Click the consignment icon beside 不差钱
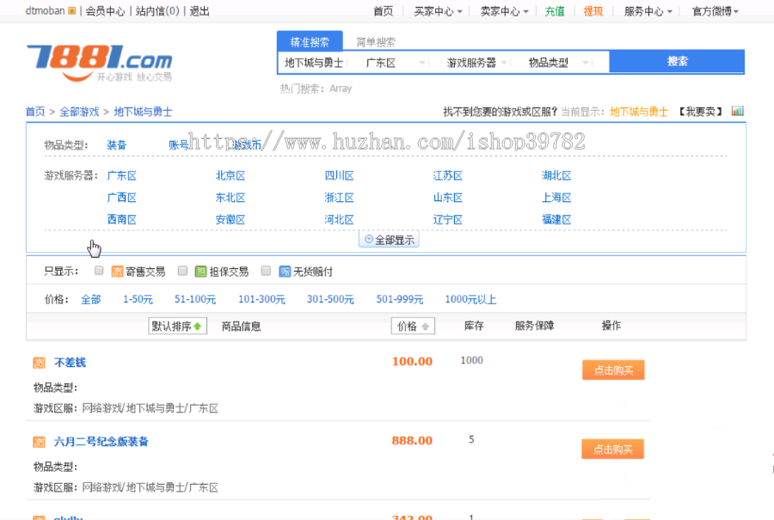774x520 pixels. pyautogui.click(x=39, y=363)
